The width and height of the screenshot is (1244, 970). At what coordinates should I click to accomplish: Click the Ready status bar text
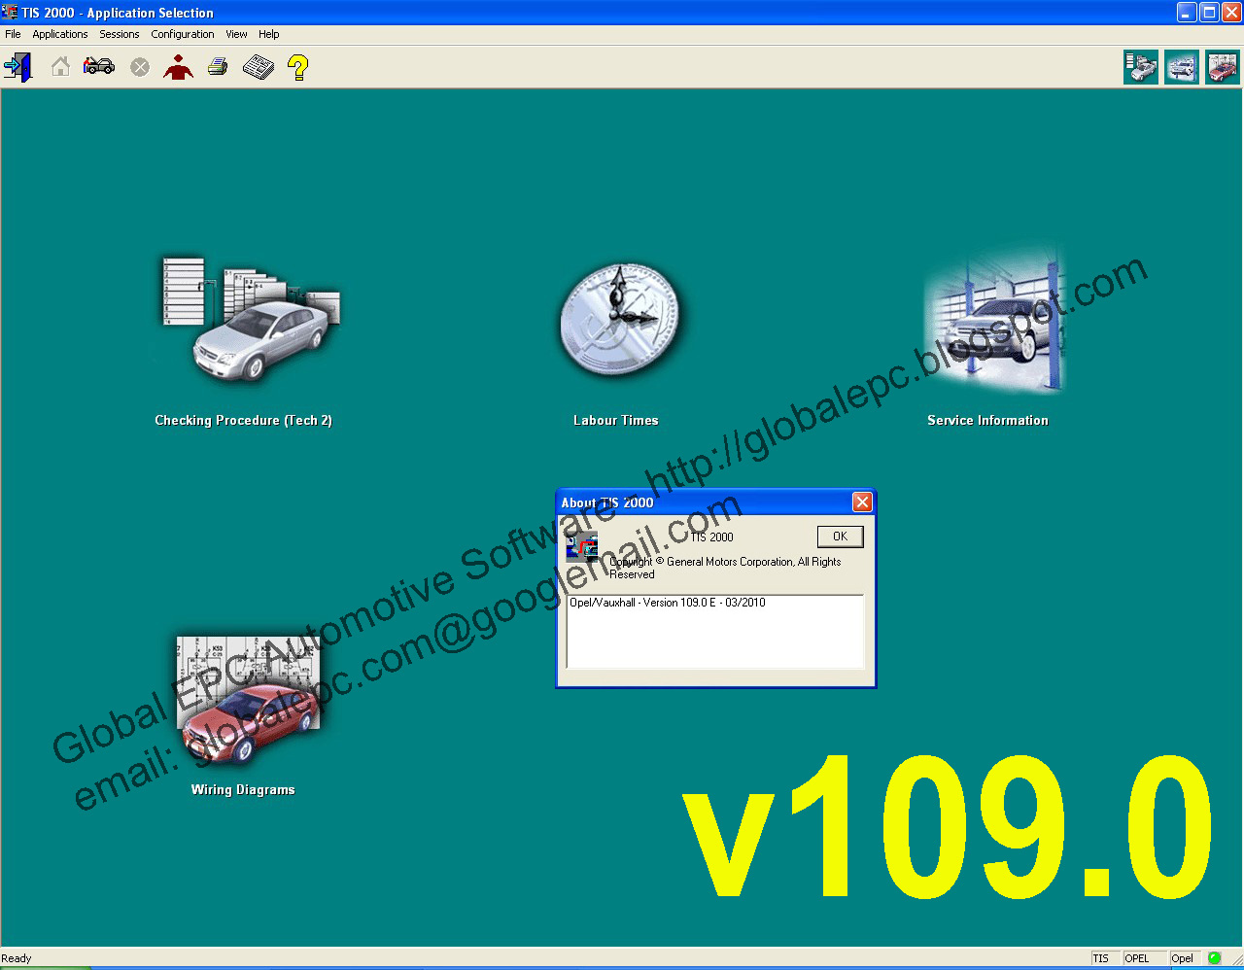click(x=17, y=958)
